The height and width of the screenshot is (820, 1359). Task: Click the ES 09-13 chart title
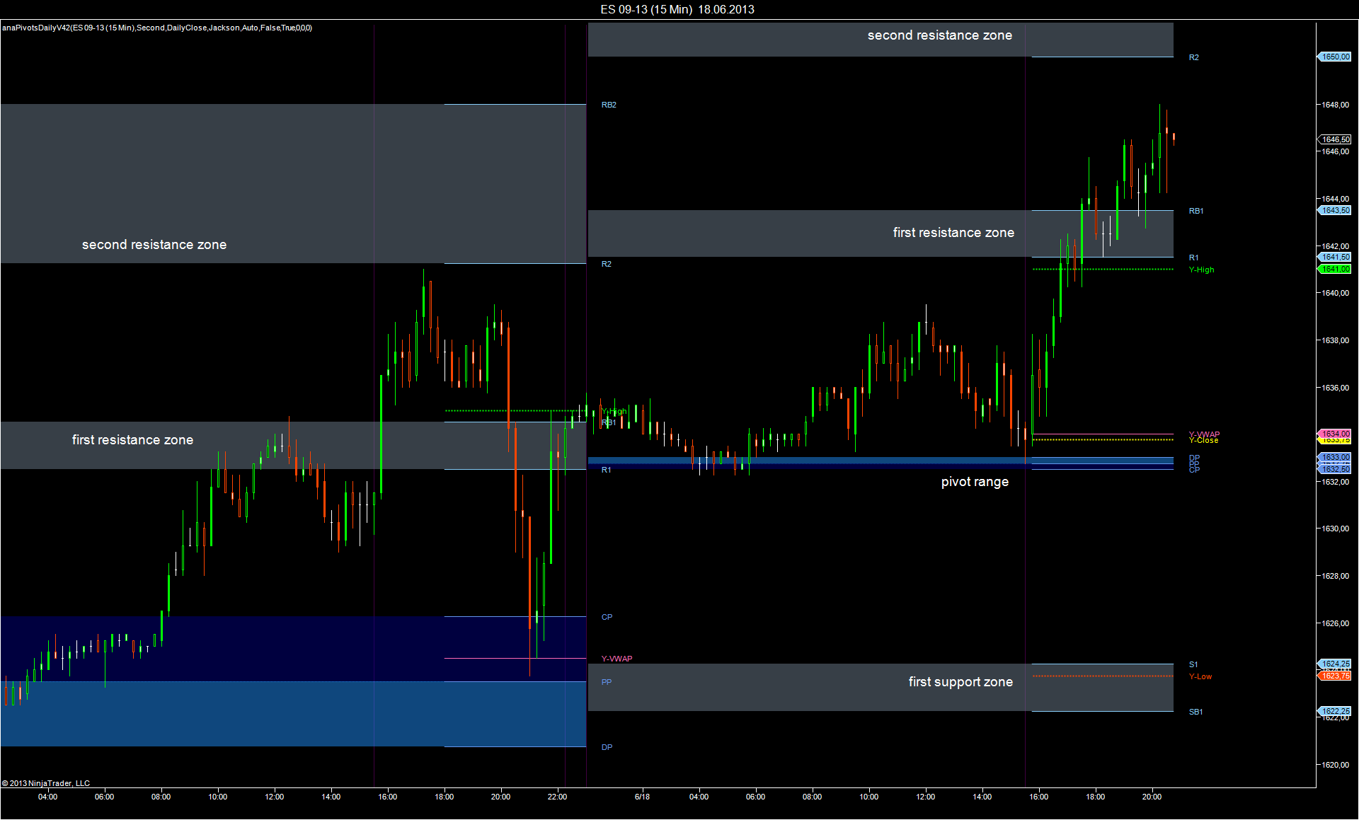677,9
